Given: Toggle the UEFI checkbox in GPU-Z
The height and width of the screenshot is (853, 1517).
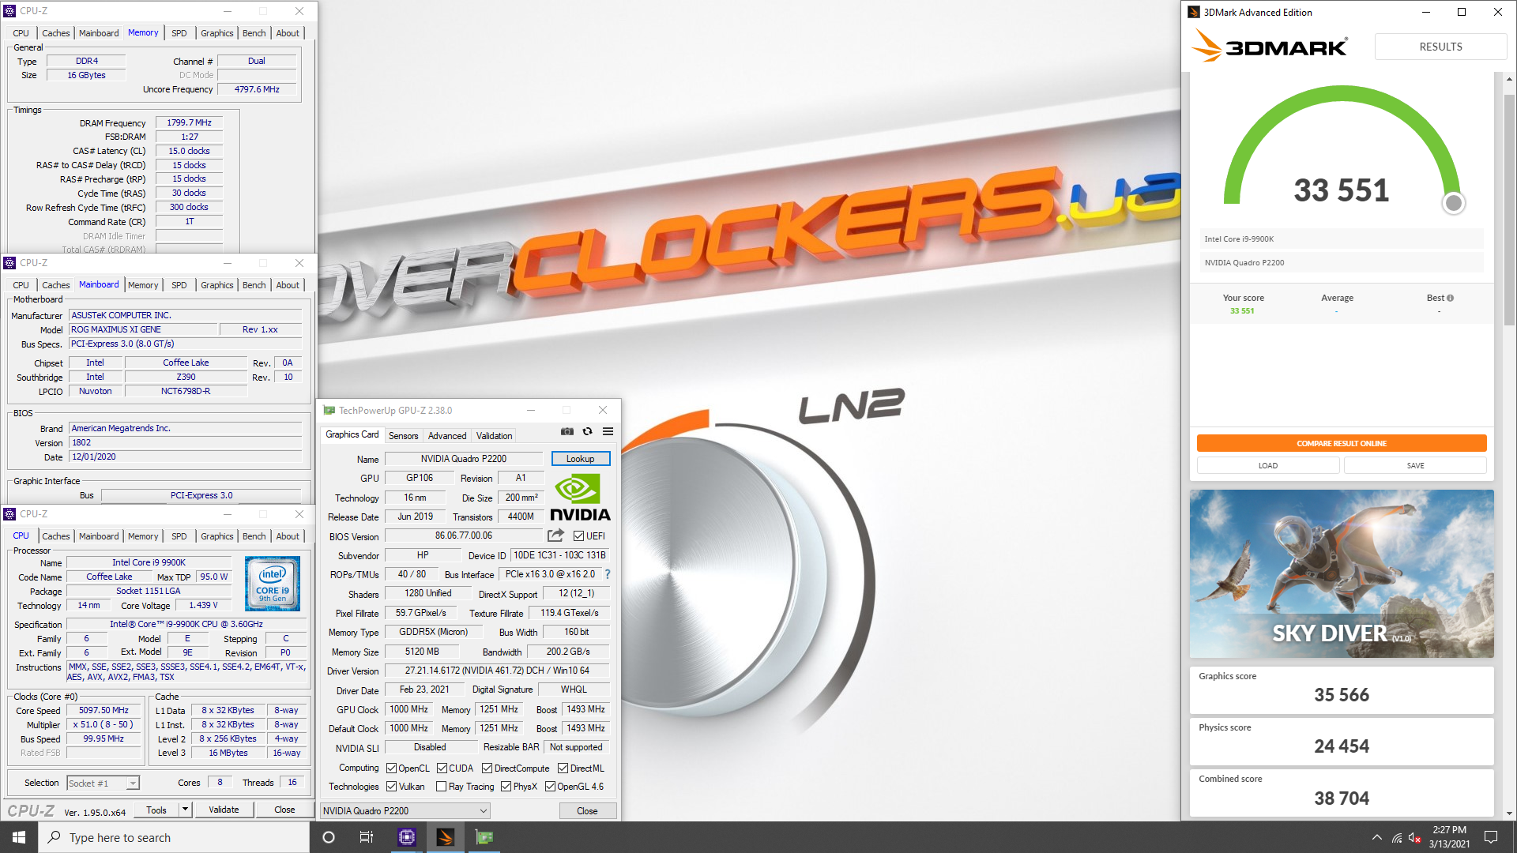Looking at the screenshot, I should (579, 536).
